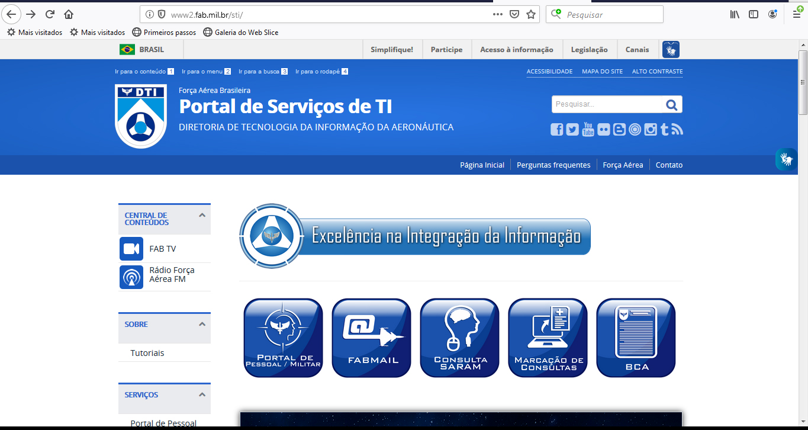808x430 pixels.
Task: Open the Página Inicial menu item
Action: tap(482, 165)
